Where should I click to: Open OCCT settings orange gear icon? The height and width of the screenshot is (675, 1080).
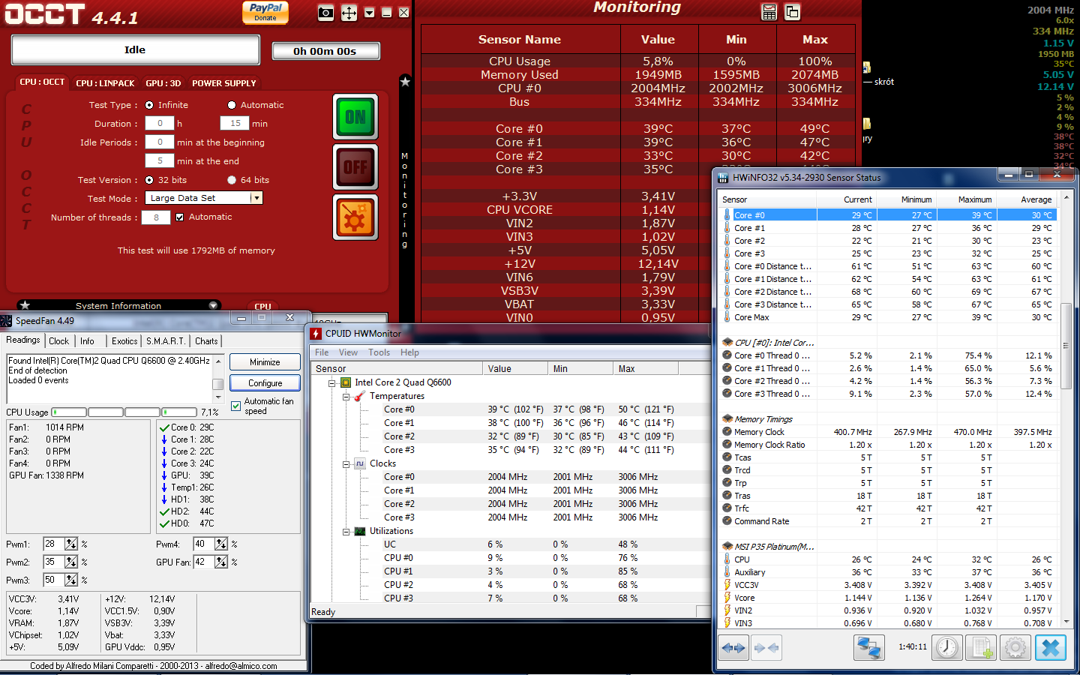355,217
